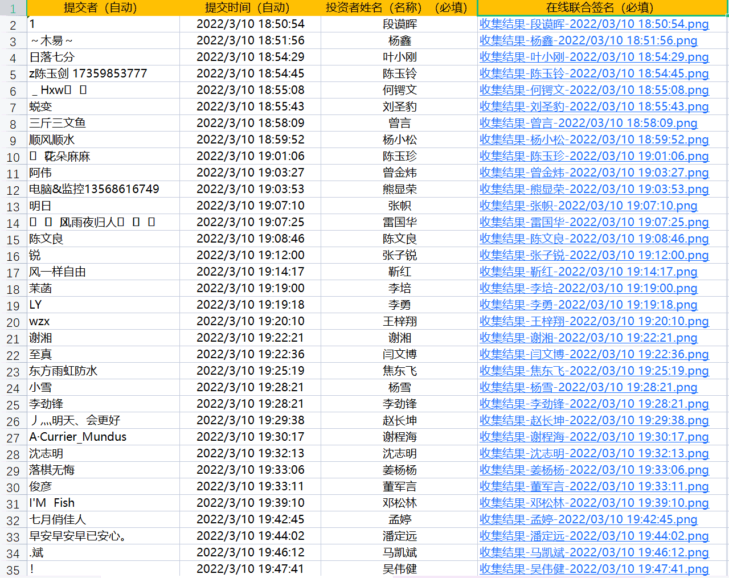Open the 杨鑫 signature png link
729x578 pixels.
(x=588, y=41)
